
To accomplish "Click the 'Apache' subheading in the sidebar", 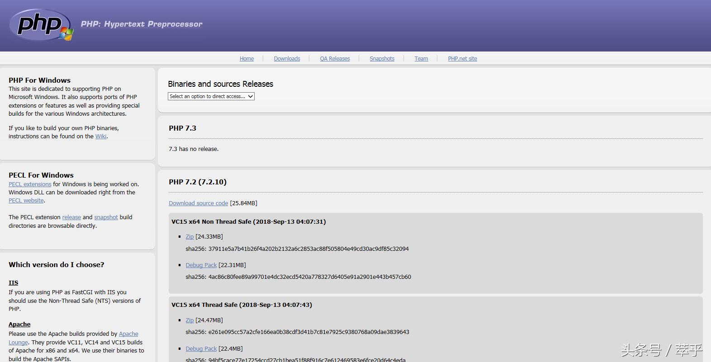I will click(19, 324).
